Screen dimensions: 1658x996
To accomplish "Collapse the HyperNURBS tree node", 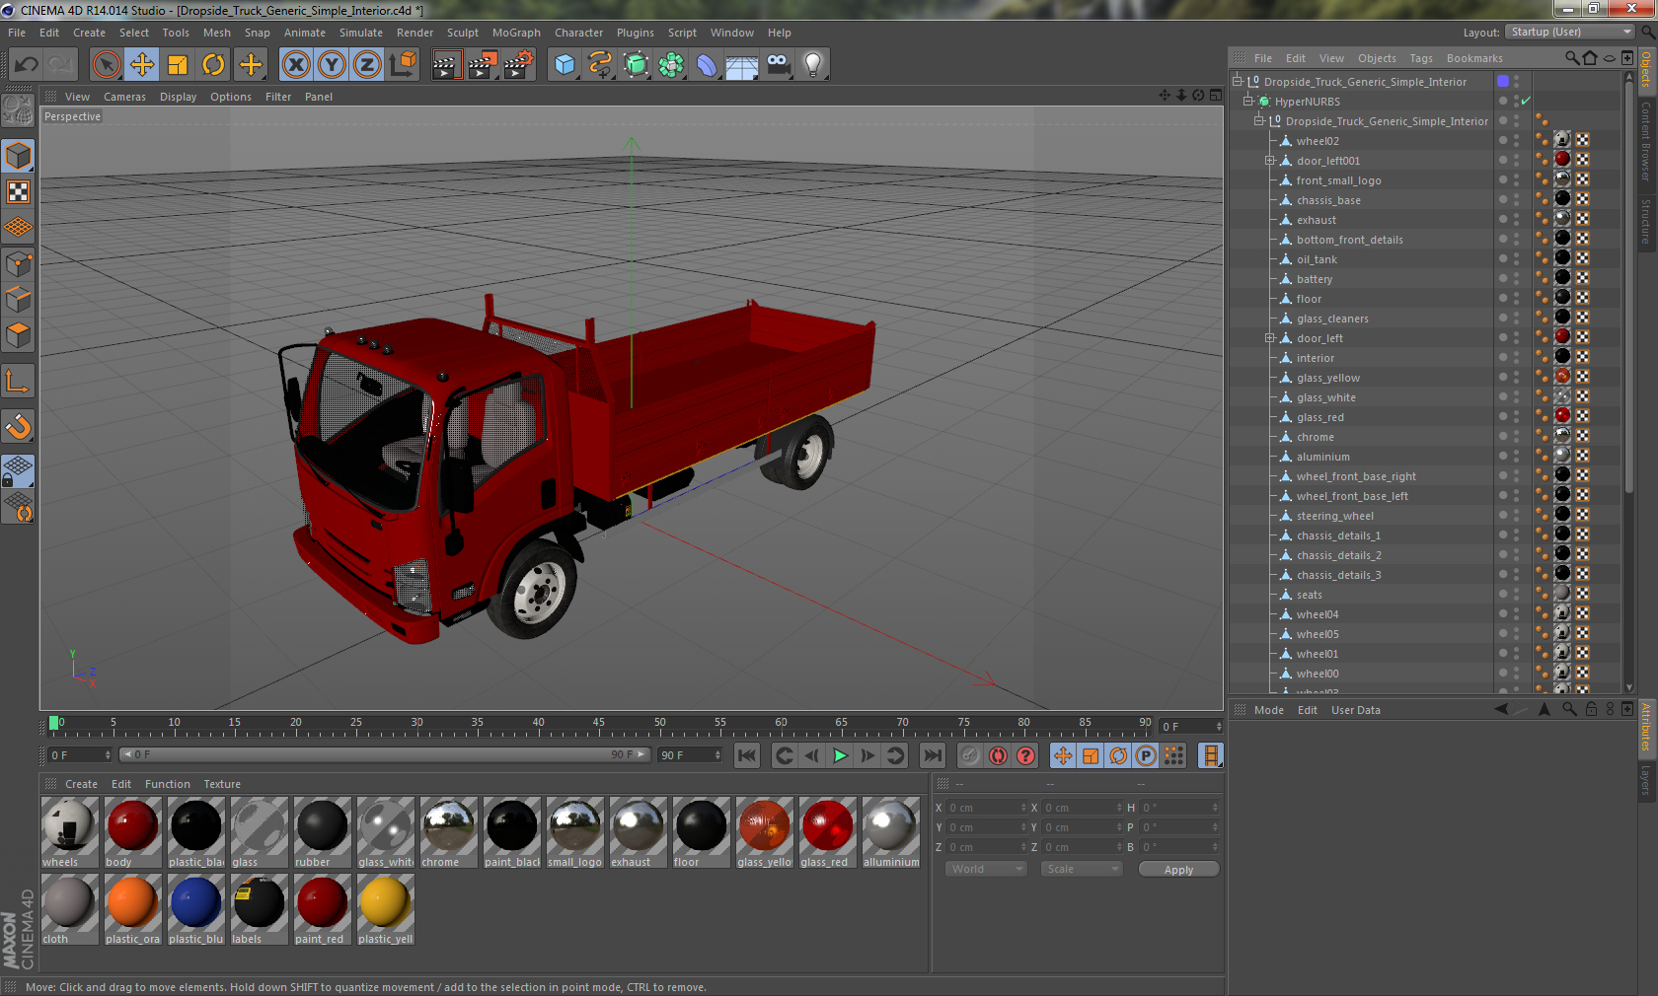I will click(x=1248, y=102).
